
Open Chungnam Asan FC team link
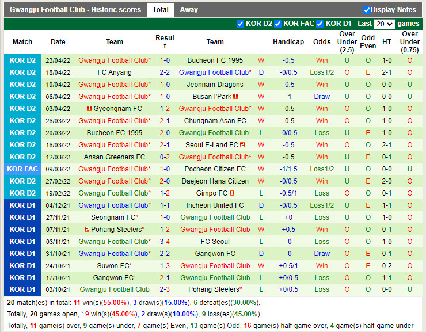(x=215, y=120)
